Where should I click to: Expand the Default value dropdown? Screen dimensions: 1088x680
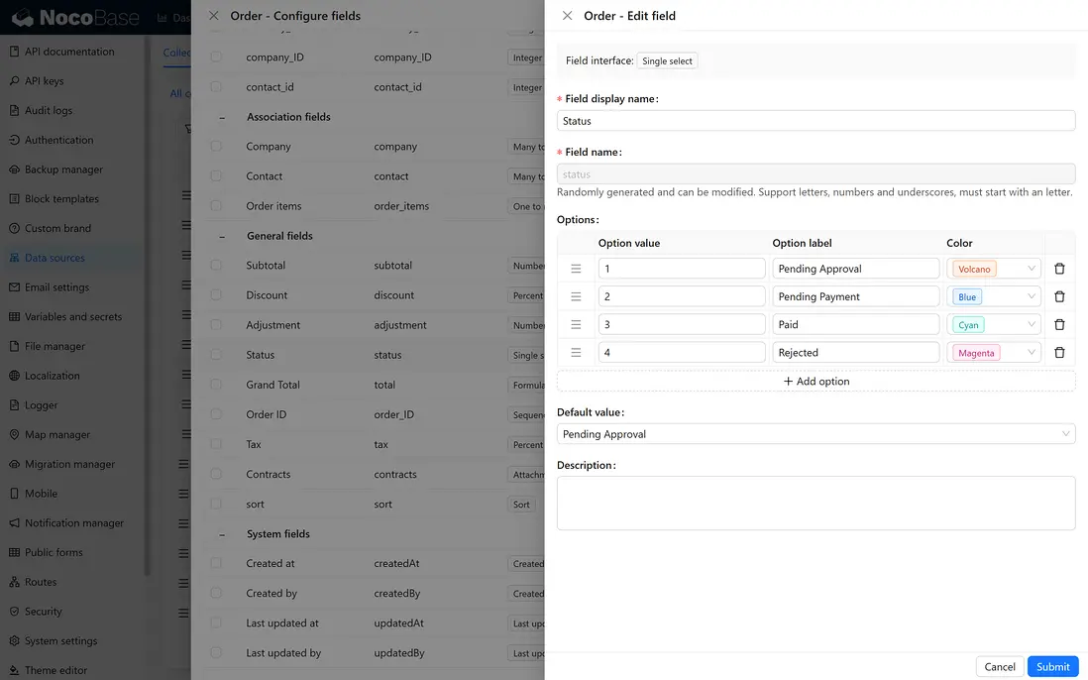point(816,434)
